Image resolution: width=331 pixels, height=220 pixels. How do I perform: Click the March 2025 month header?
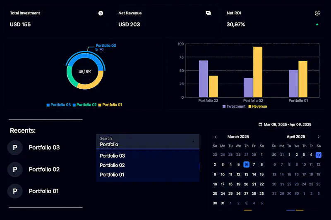point(238,137)
